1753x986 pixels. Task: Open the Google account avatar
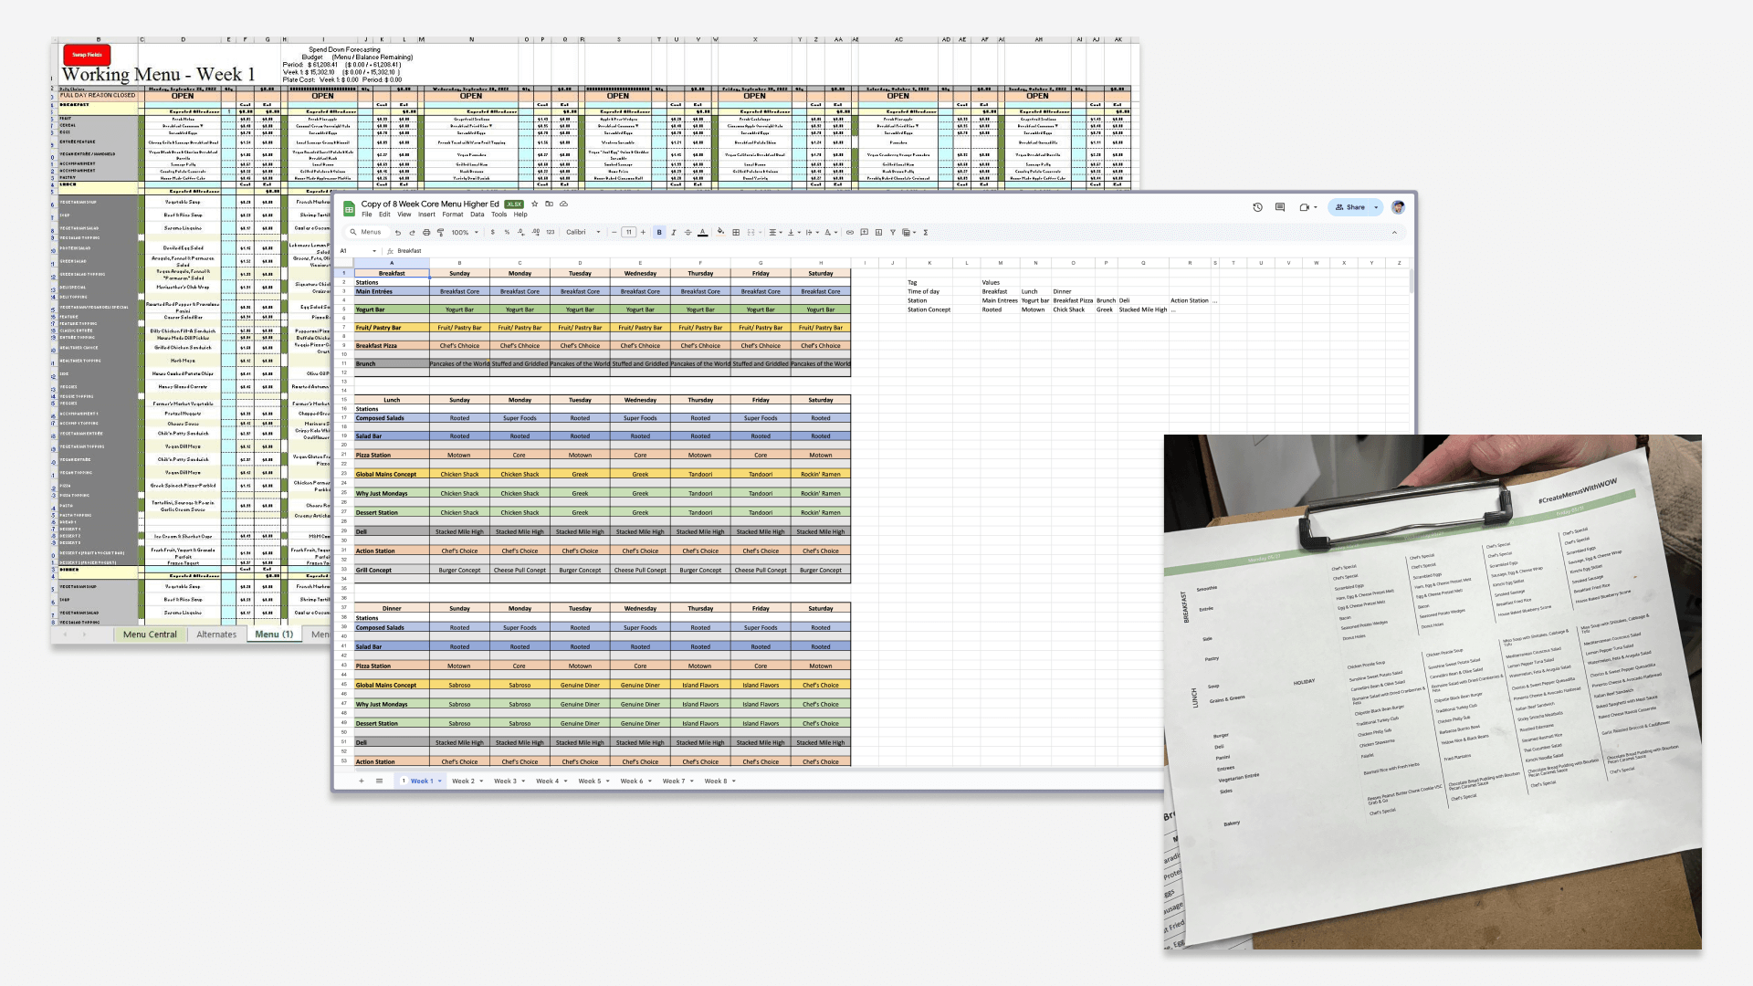tap(1398, 207)
